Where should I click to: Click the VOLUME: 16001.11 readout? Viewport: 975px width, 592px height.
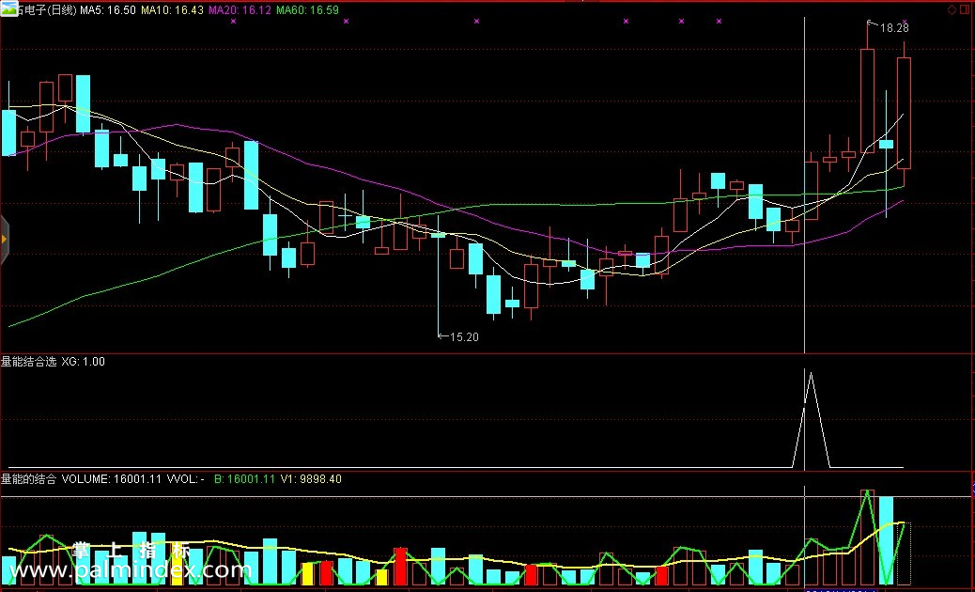click(x=111, y=479)
